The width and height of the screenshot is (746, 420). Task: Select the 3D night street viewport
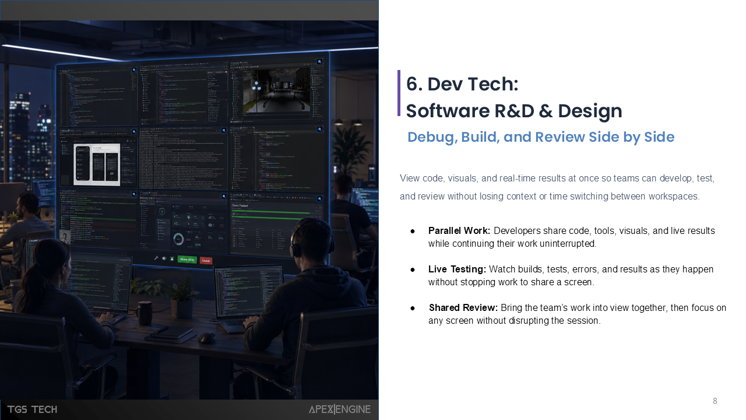[x=277, y=90]
